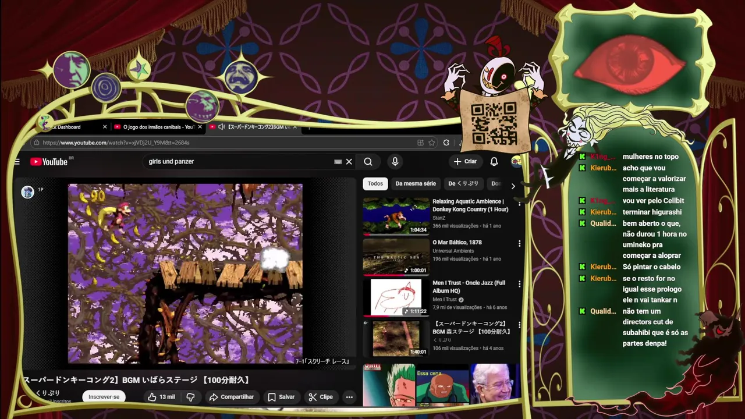The width and height of the screenshot is (745, 419).
Task: Open the notifications bell
Action: click(x=494, y=162)
